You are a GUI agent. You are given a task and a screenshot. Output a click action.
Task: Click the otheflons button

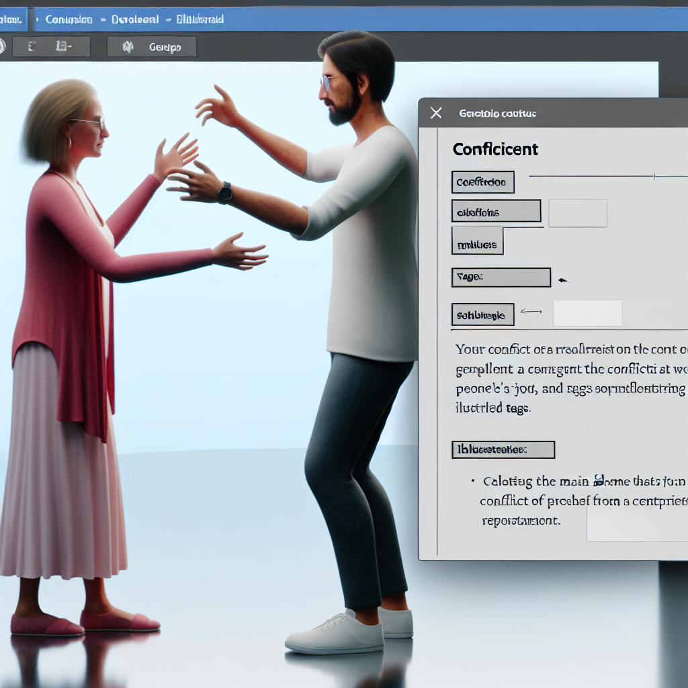[x=496, y=212]
